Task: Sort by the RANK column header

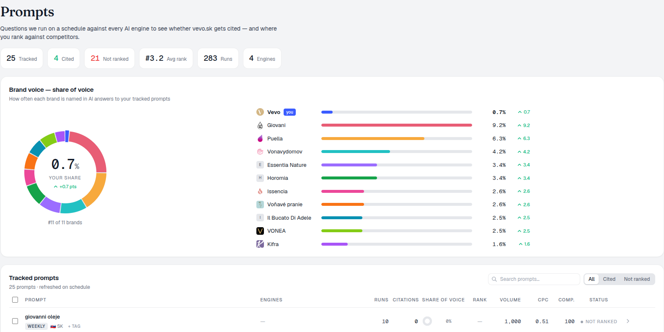Action: point(480,300)
